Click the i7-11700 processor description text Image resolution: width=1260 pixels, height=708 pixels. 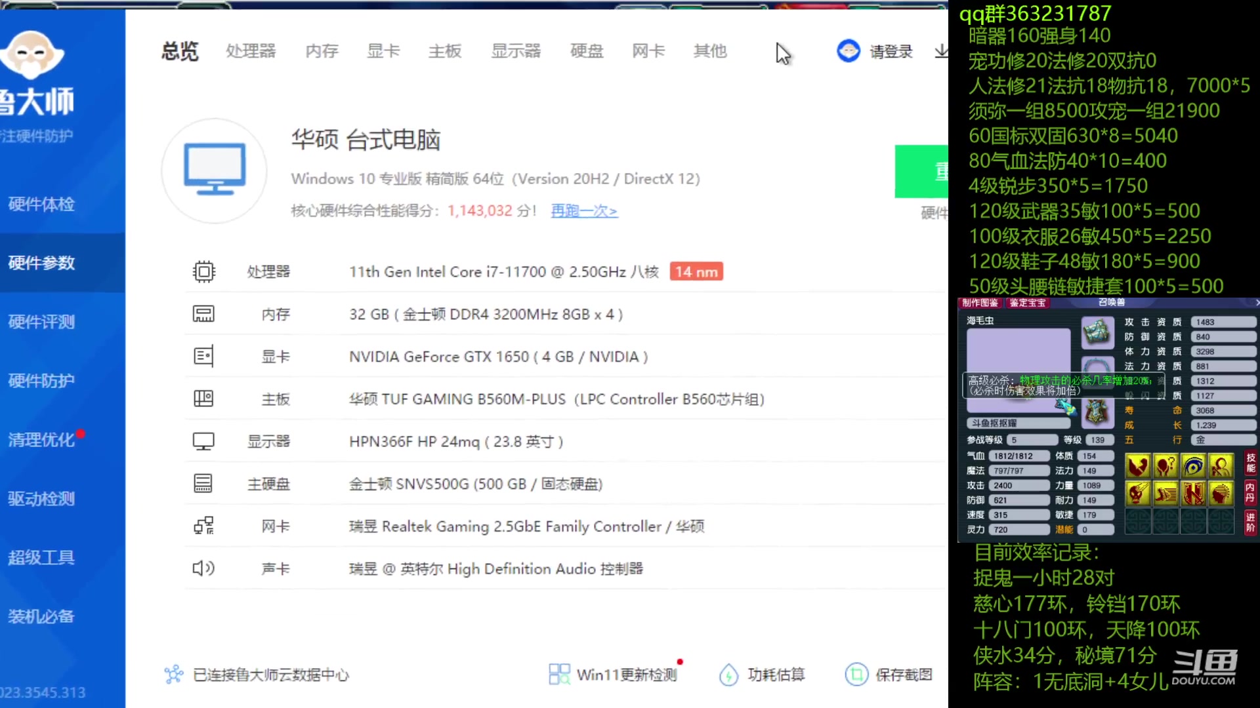click(x=504, y=272)
